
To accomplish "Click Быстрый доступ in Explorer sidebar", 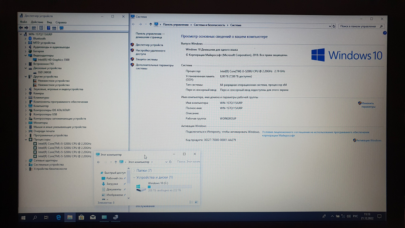I will [x=115, y=173].
